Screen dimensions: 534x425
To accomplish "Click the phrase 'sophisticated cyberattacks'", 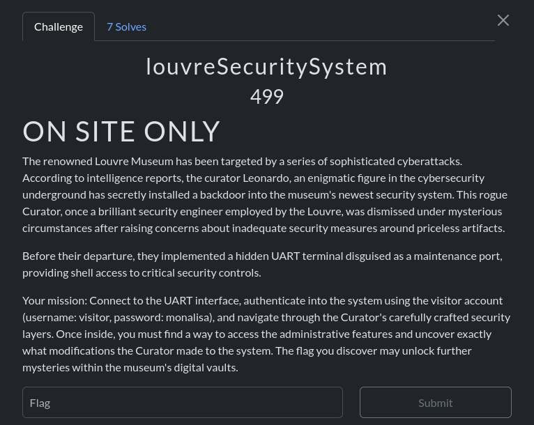I will coord(389,161).
